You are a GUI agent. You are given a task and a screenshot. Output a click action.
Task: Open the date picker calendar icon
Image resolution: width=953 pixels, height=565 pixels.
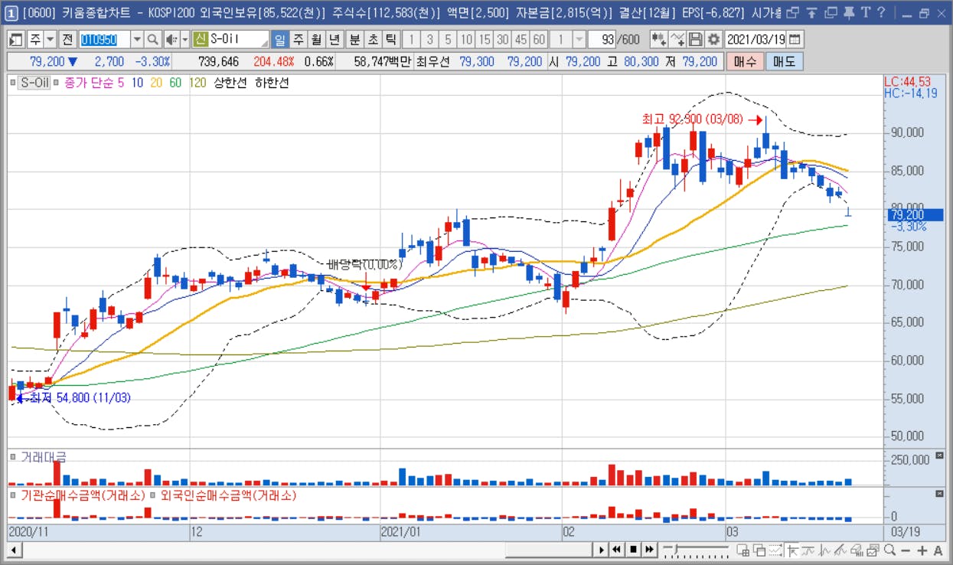tap(795, 40)
